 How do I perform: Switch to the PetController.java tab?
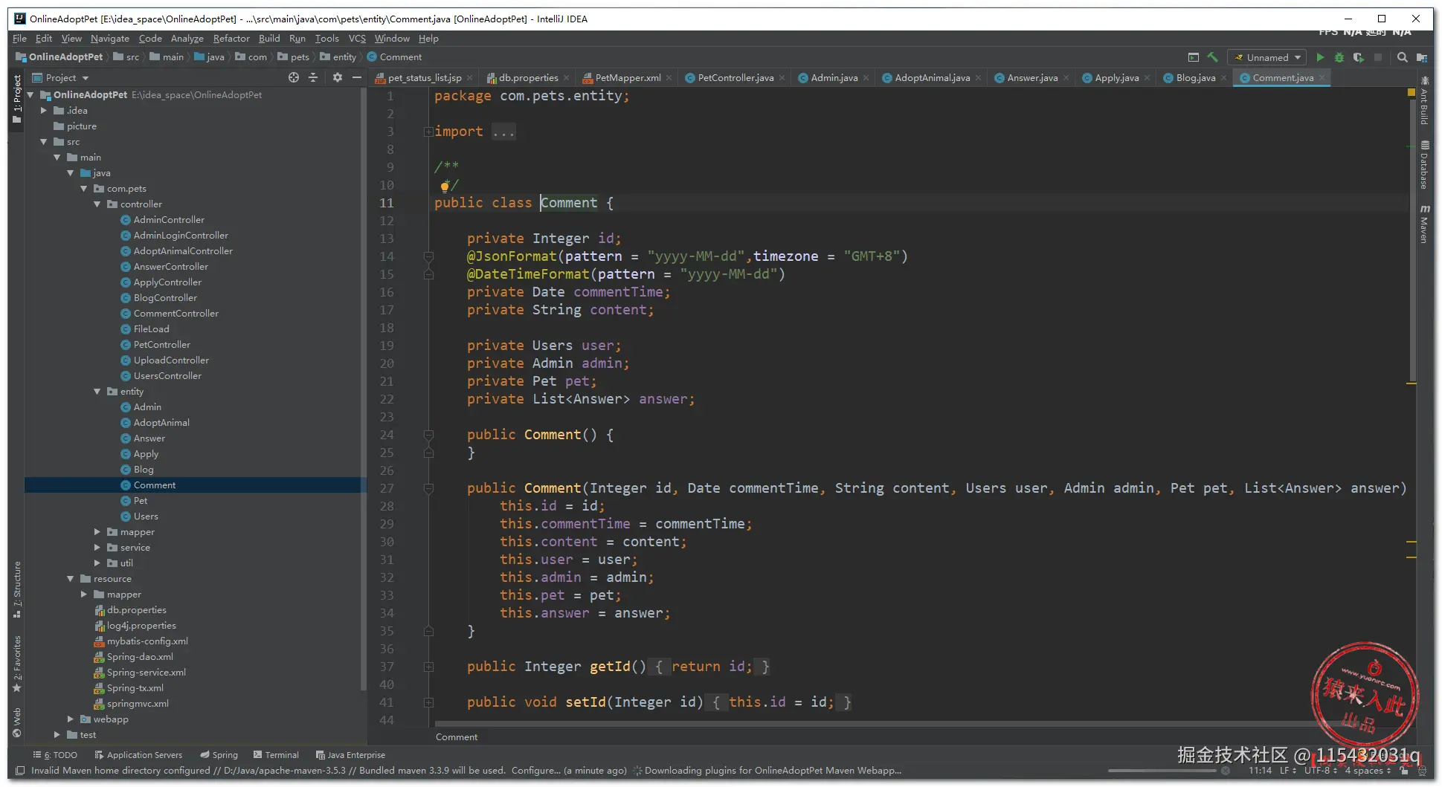coord(735,78)
